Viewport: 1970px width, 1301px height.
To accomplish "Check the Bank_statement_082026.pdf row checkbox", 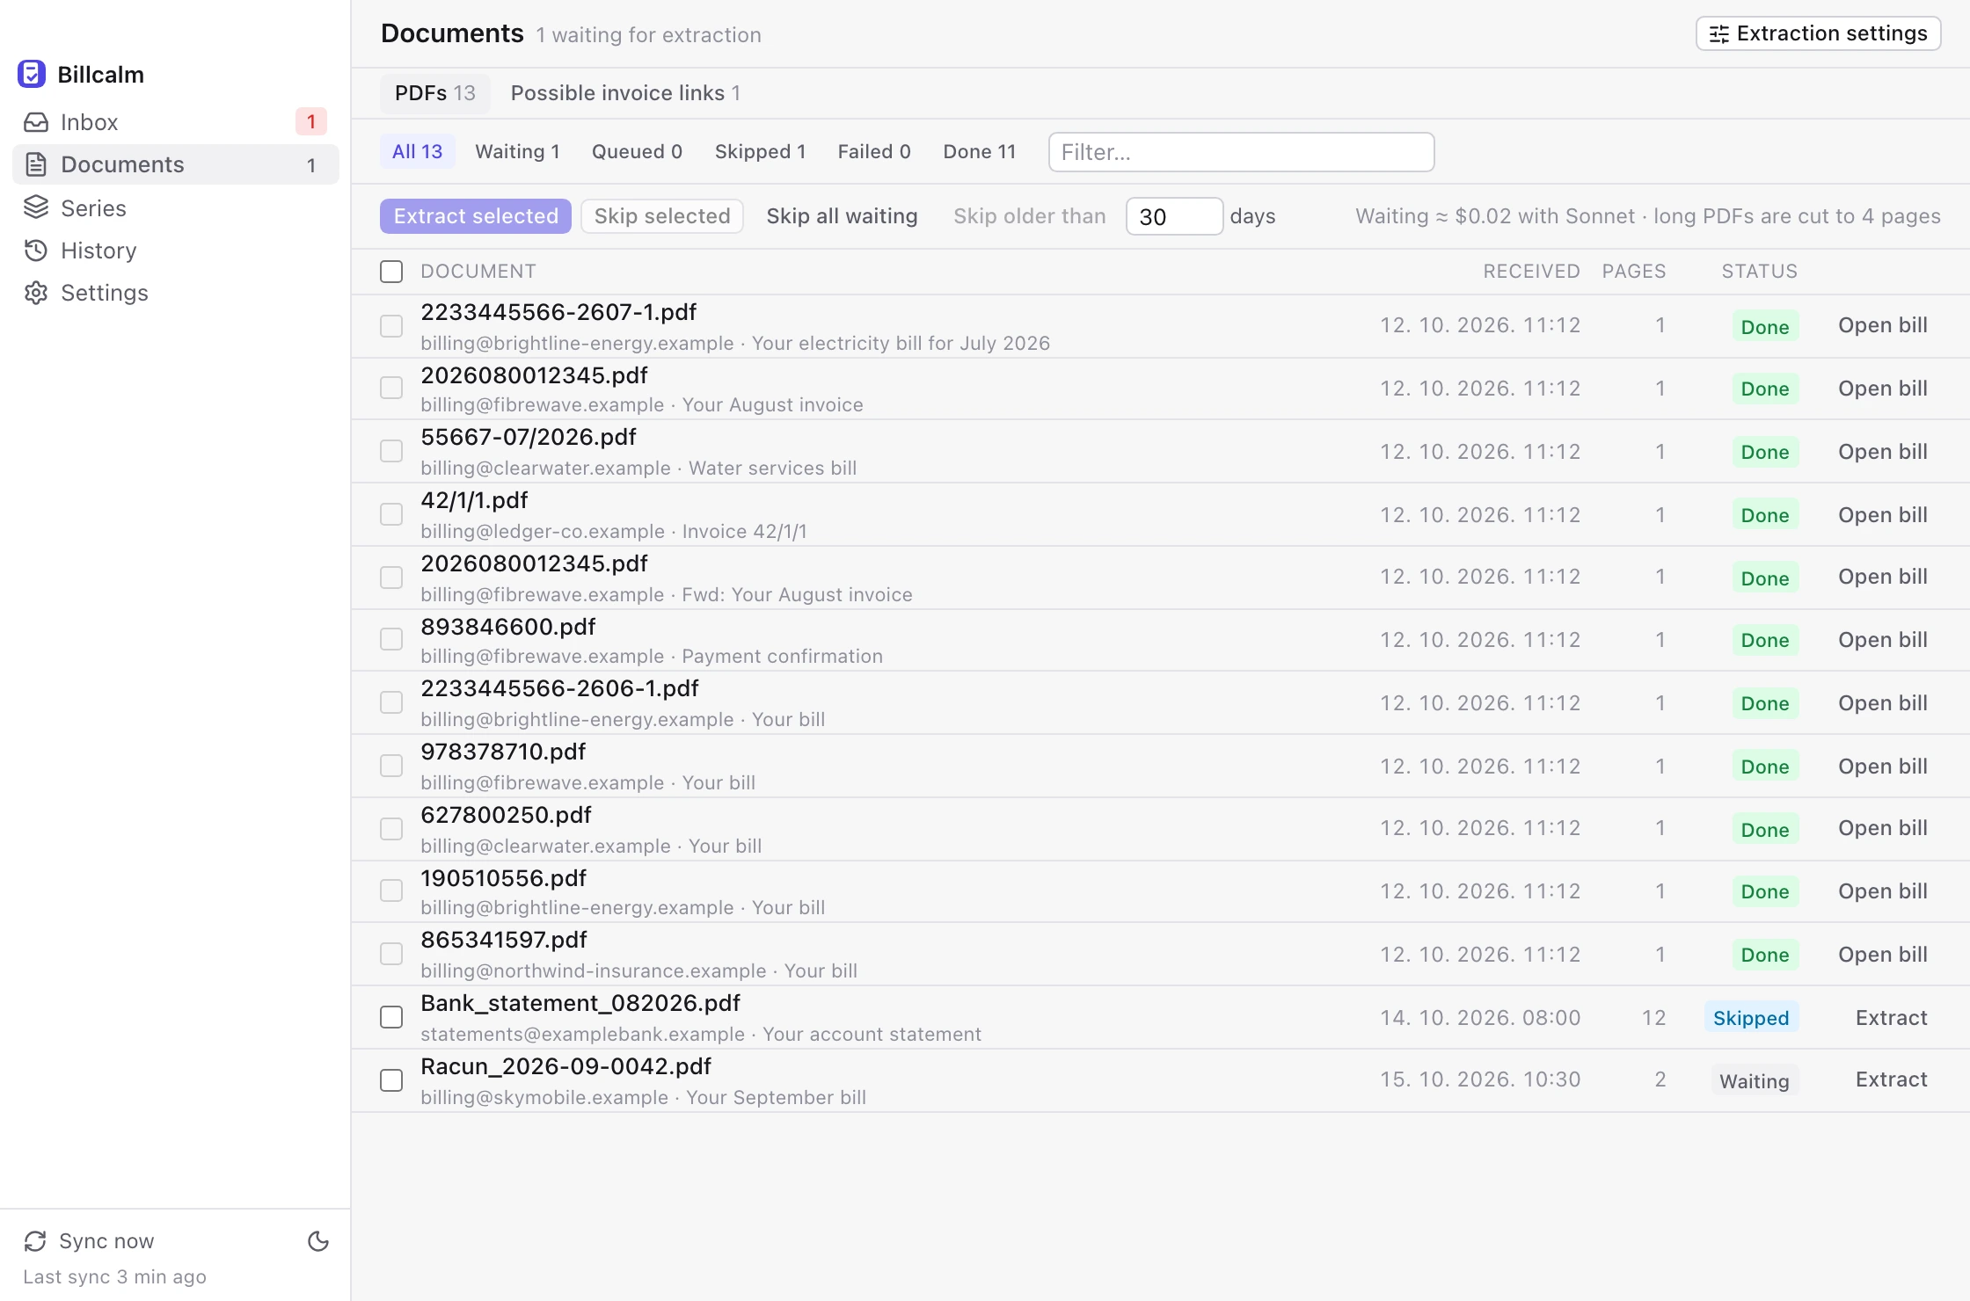I will pos(391,1017).
